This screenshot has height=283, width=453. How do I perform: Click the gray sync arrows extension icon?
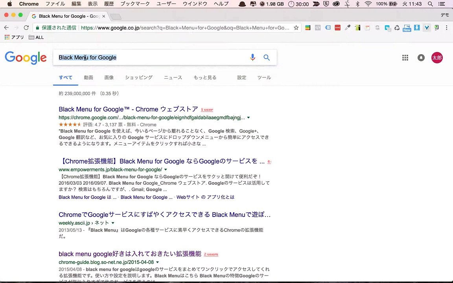click(377, 28)
